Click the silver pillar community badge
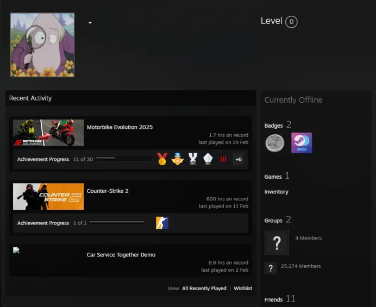The width and height of the screenshot is (376, 307). pos(275,143)
